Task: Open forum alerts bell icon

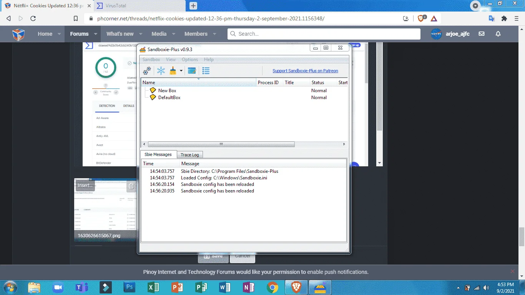Action: [x=498, y=34]
